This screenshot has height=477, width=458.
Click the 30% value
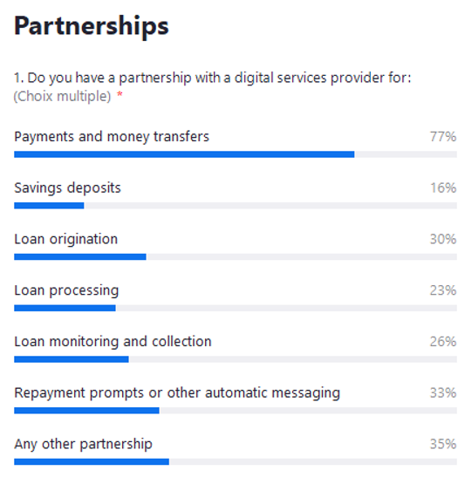(x=443, y=239)
